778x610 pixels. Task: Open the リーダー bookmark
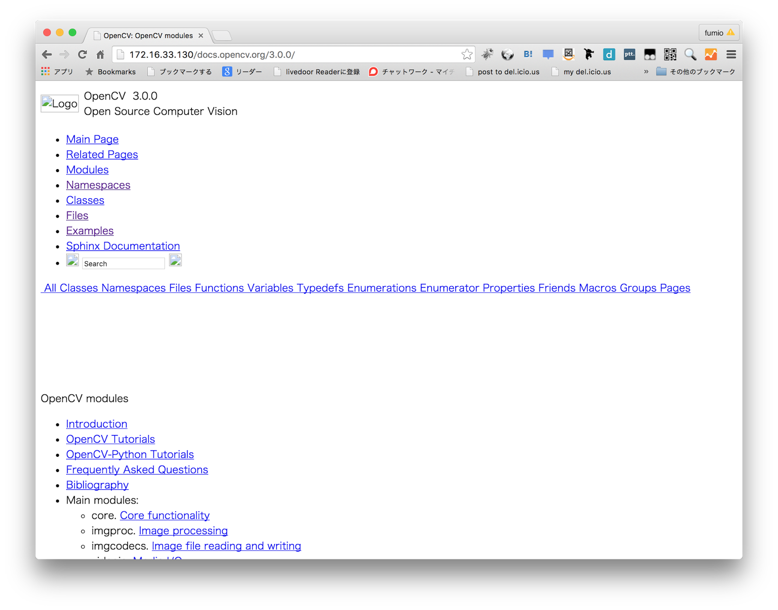(242, 71)
